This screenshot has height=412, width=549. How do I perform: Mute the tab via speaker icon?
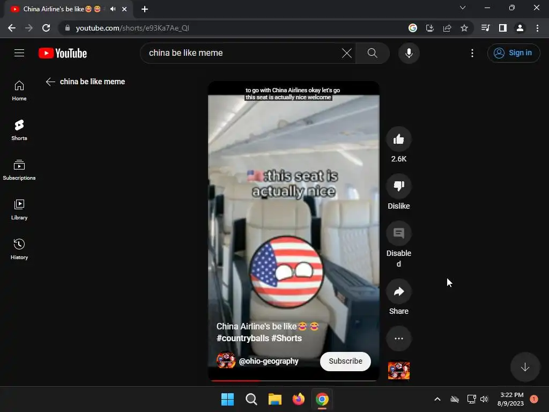(113, 9)
